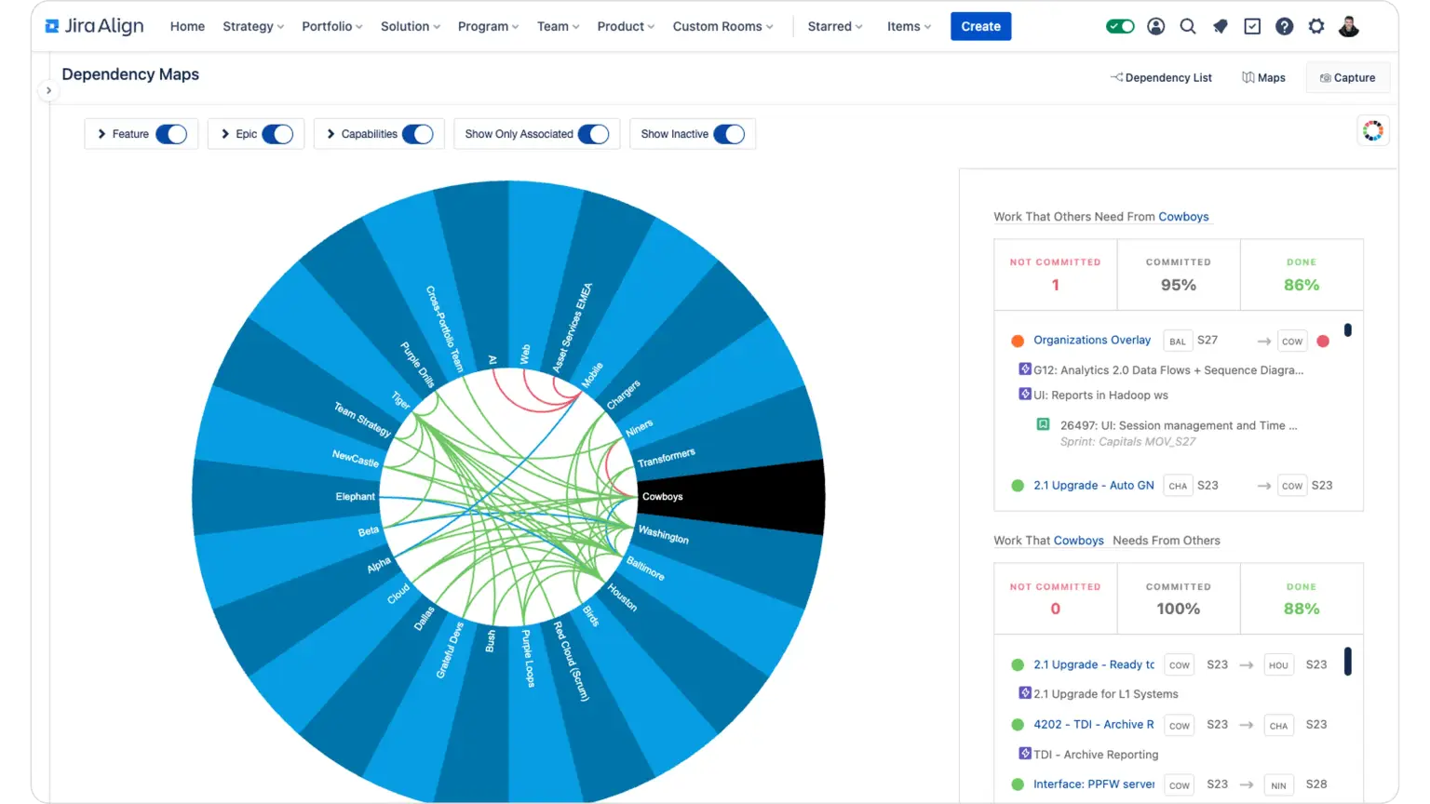The height and width of the screenshot is (804, 1430).
Task: Click the search magnifier icon
Action: click(x=1188, y=27)
